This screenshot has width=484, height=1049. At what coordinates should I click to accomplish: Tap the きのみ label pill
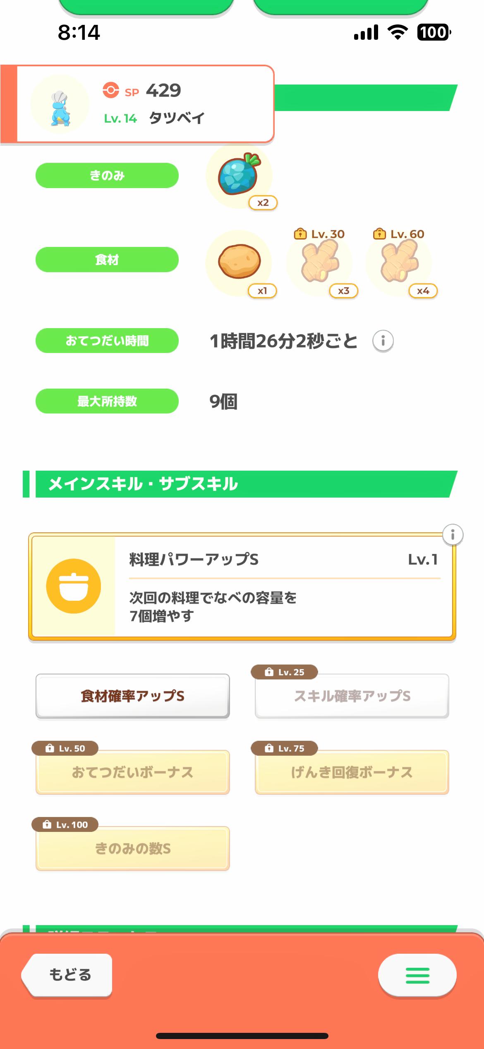[x=107, y=176]
